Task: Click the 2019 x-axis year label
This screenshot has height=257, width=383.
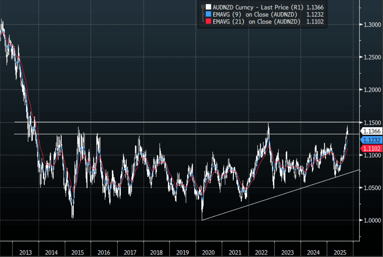Action: (x=183, y=252)
